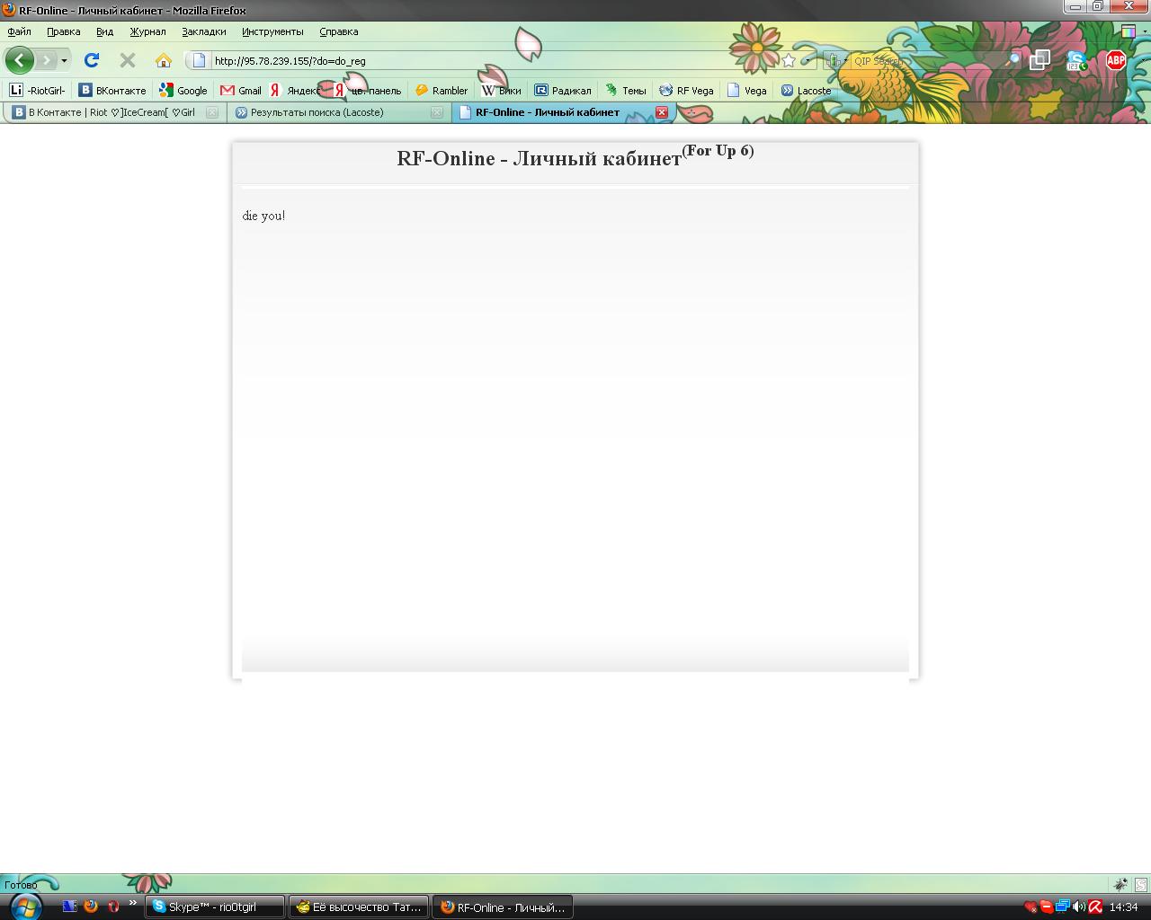Go to the Home page icon

163,60
